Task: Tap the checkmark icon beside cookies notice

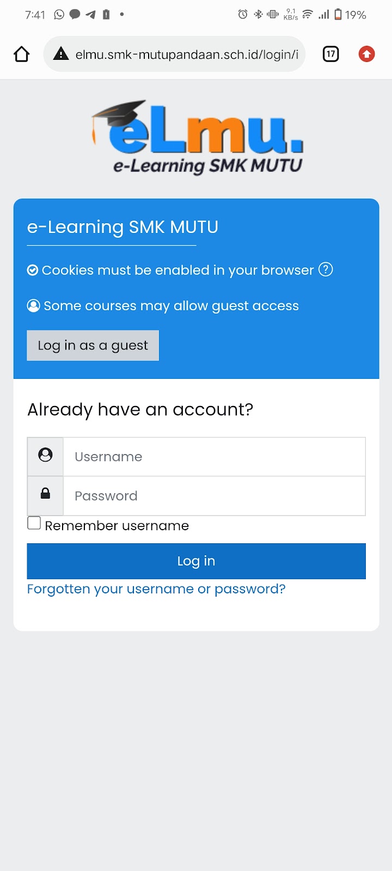Action: point(33,270)
